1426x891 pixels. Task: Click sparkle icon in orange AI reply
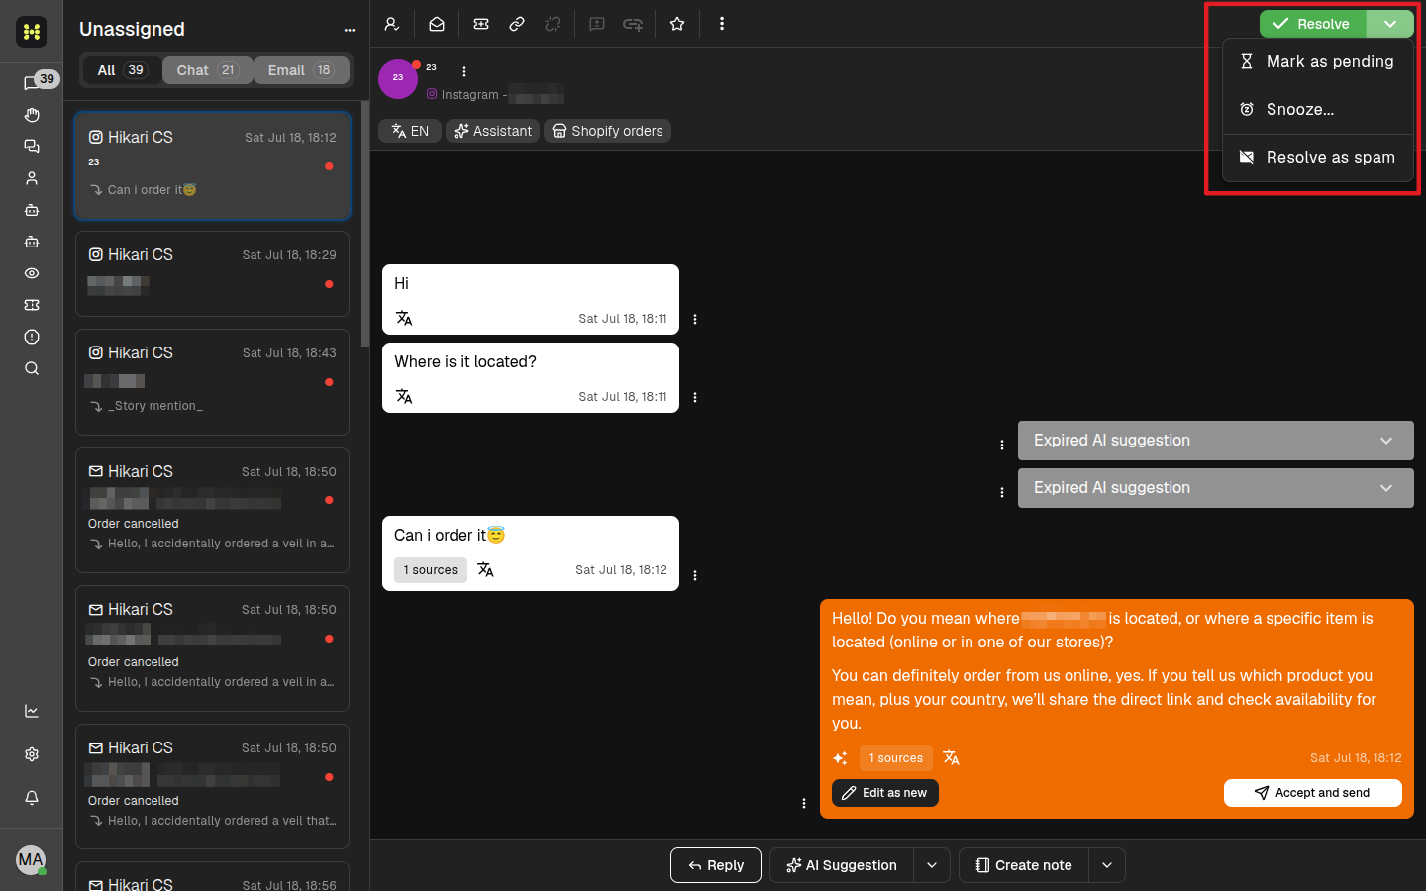(x=840, y=758)
